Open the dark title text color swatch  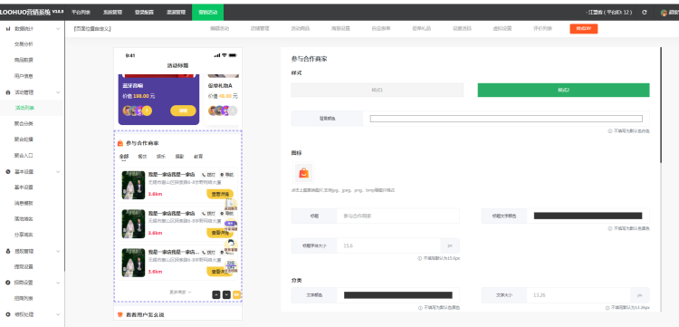pyautogui.click(x=588, y=216)
